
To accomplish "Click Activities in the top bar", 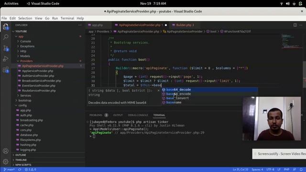I will [11, 3].
